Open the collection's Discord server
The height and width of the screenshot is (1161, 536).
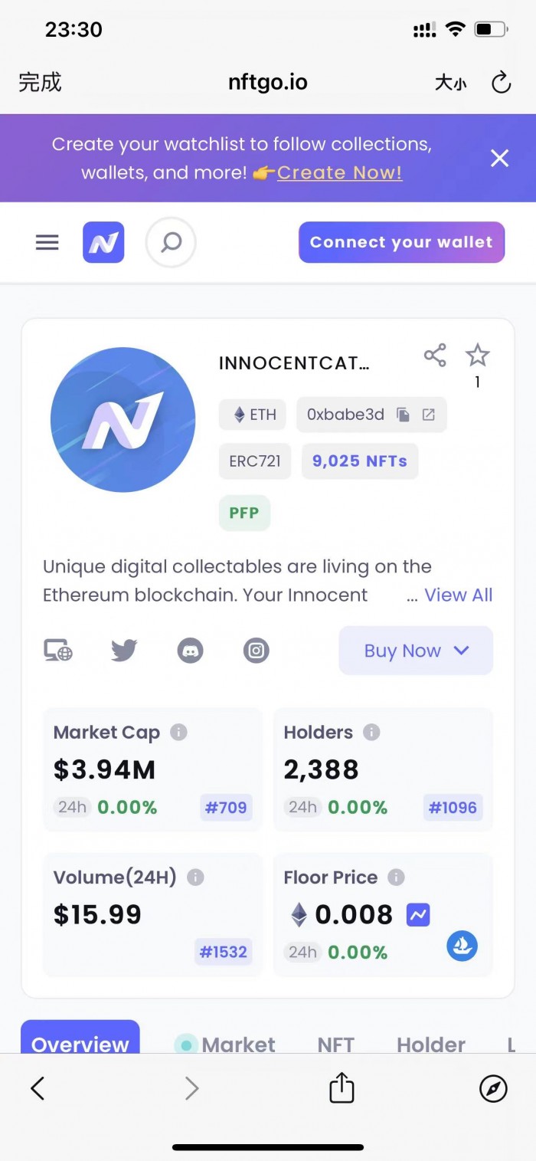point(190,651)
